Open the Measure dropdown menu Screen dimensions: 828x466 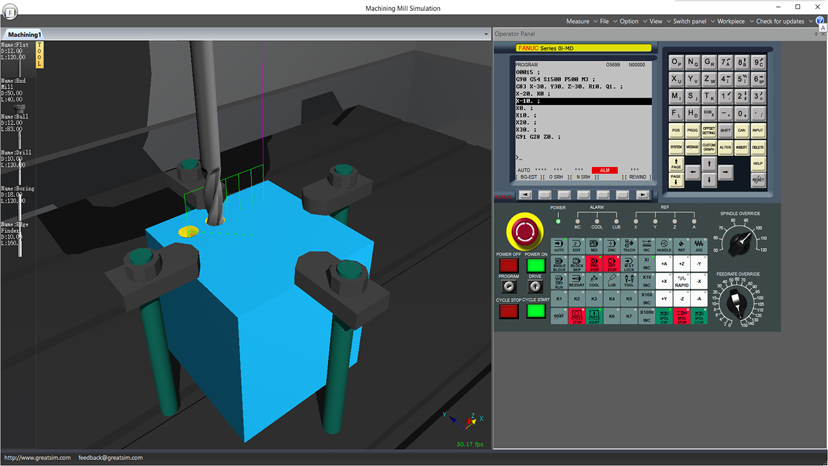(578, 21)
